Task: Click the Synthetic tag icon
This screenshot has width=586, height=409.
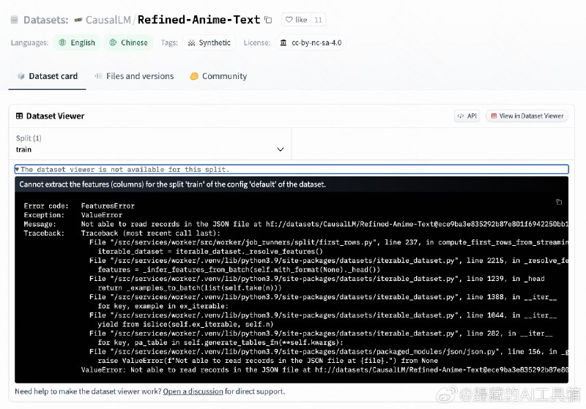Action: pos(191,43)
